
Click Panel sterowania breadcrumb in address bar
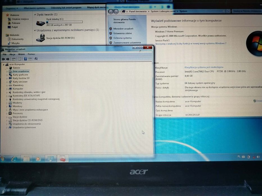(138, 11)
